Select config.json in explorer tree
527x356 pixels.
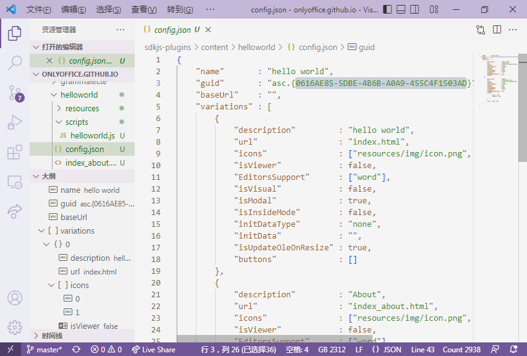85,149
